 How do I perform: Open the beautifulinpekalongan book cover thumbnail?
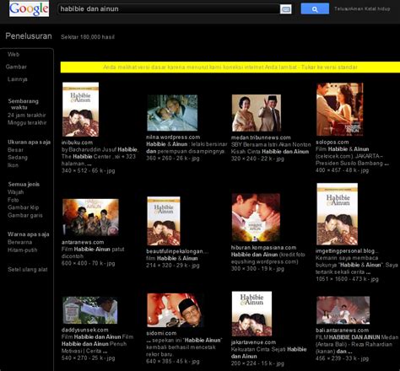pos(164,221)
